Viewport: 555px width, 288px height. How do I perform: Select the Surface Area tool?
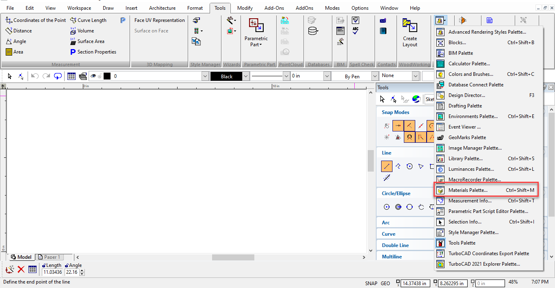coord(87,41)
